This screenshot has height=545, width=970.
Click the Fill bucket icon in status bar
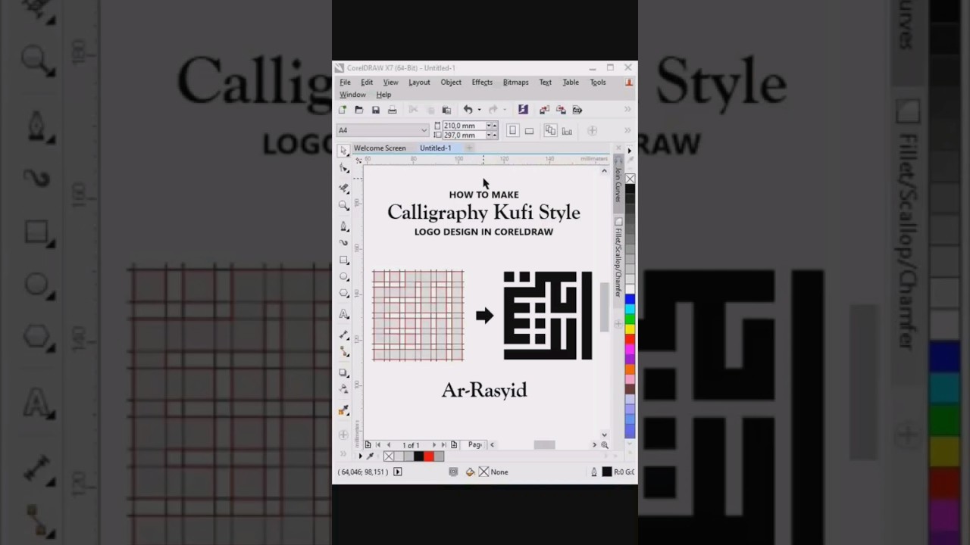[x=470, y=472]
